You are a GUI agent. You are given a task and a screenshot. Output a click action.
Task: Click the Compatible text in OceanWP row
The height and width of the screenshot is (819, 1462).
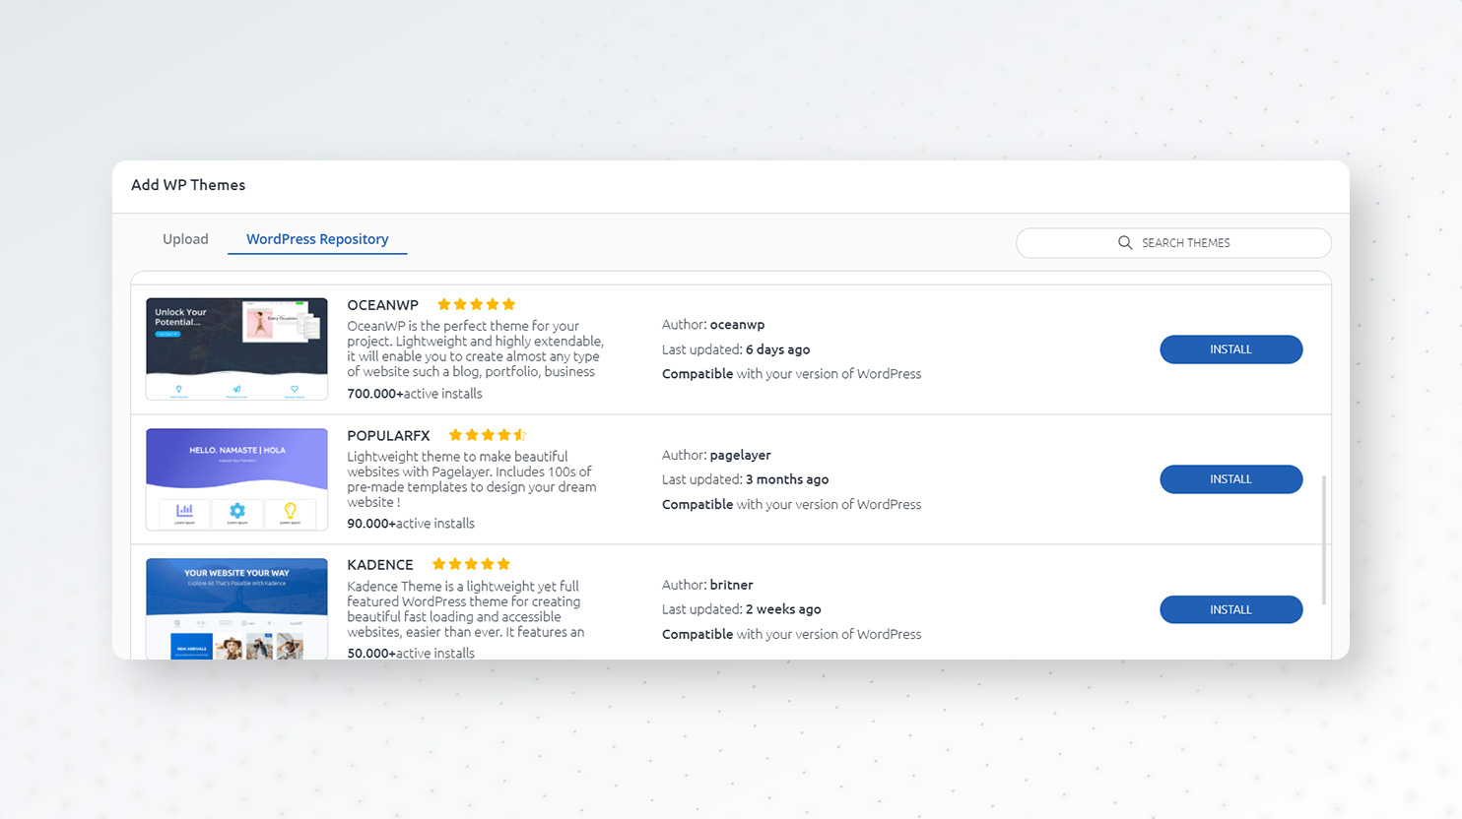[x=791, y=374]
